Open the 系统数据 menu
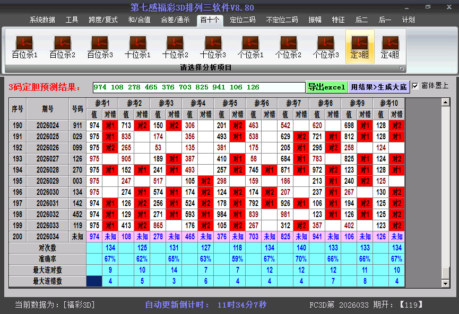 [42, 20]
